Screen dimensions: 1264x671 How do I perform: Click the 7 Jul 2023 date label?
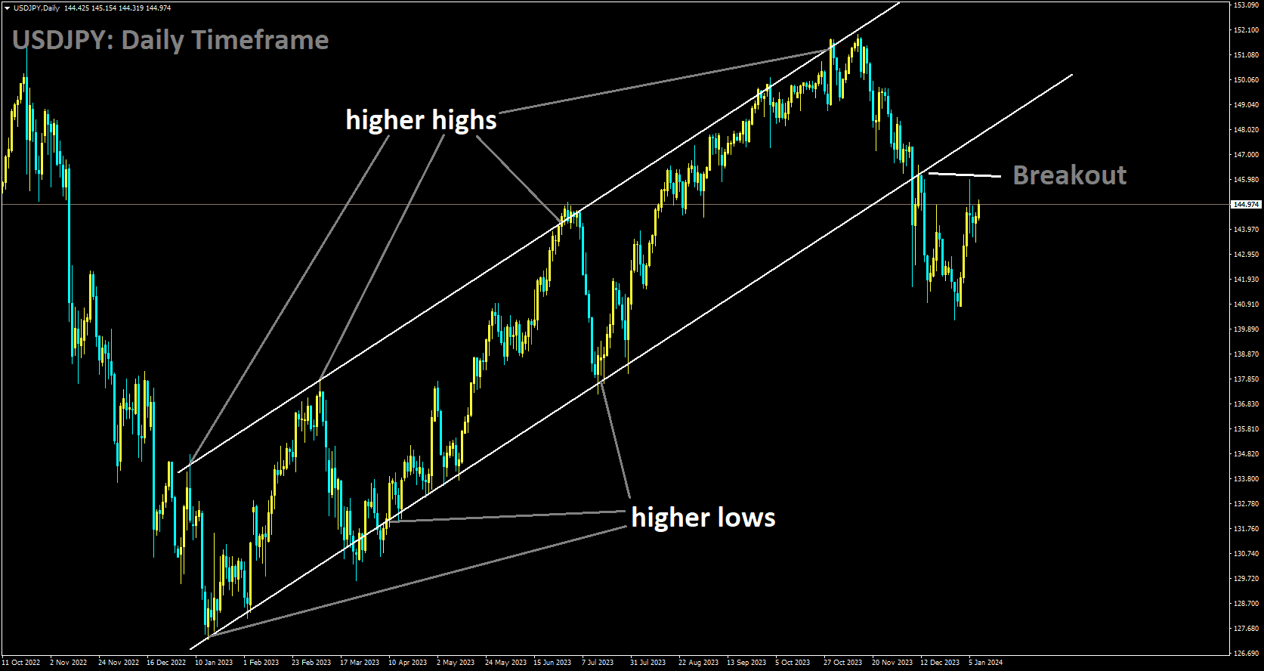(598, 663)
